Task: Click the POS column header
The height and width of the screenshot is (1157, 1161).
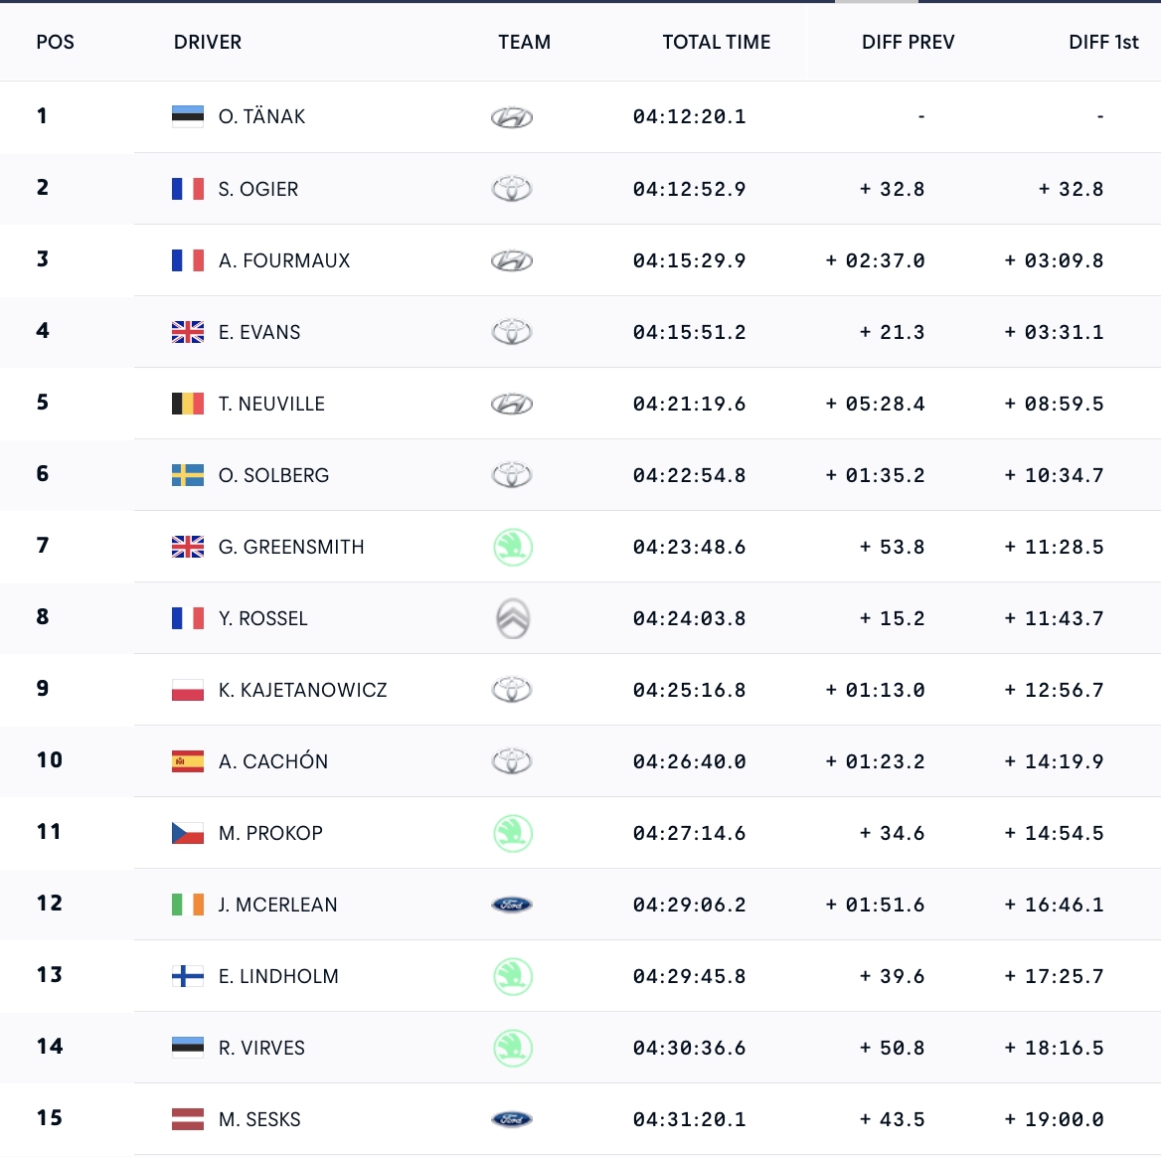Action: 55,42
